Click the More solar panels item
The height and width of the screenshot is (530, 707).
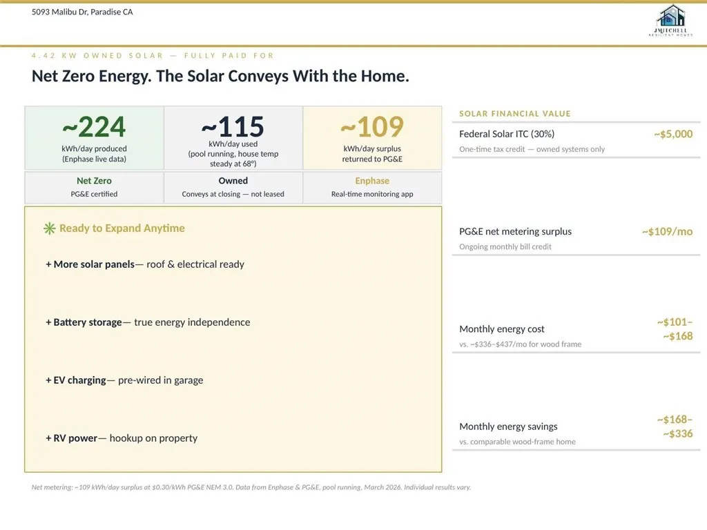(x=145, y=264)
